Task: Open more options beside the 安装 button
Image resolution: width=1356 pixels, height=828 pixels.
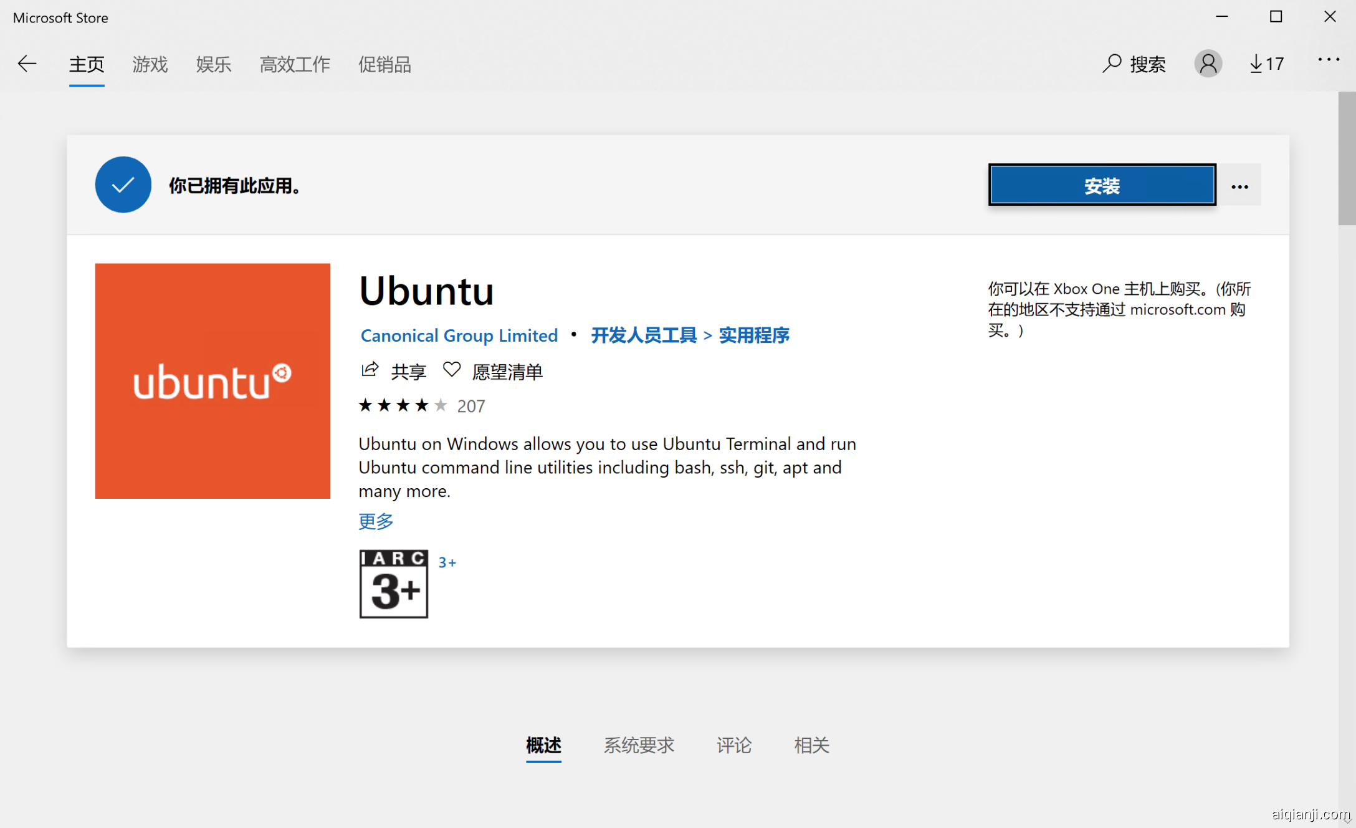Action: point(1239,185)
